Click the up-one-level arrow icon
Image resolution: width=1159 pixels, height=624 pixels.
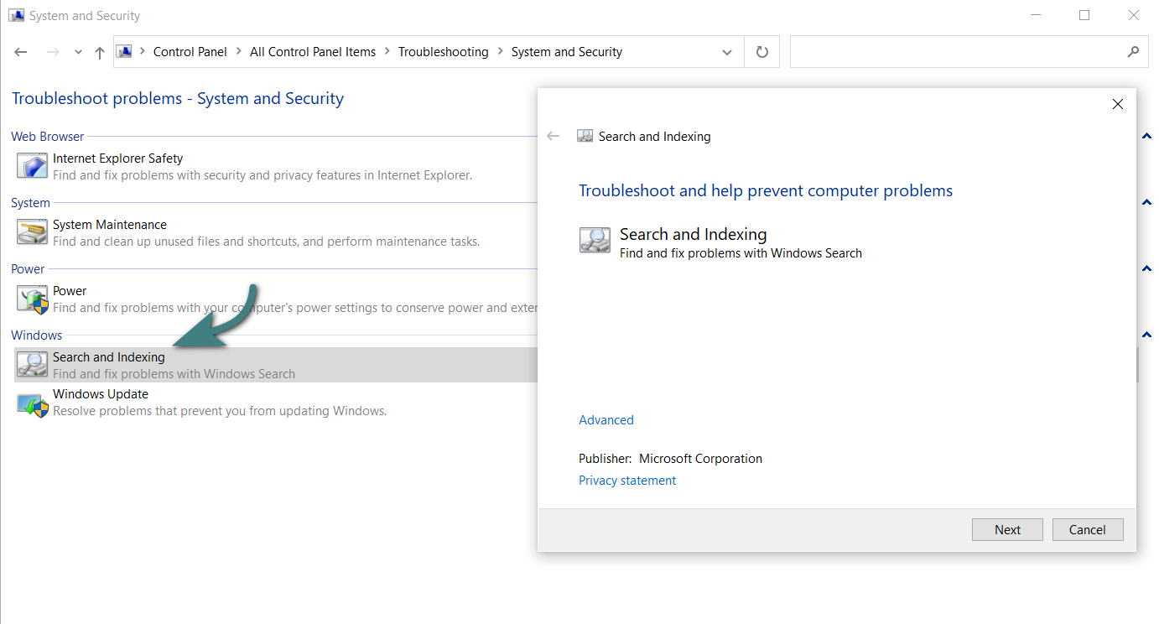coord(100,52)
